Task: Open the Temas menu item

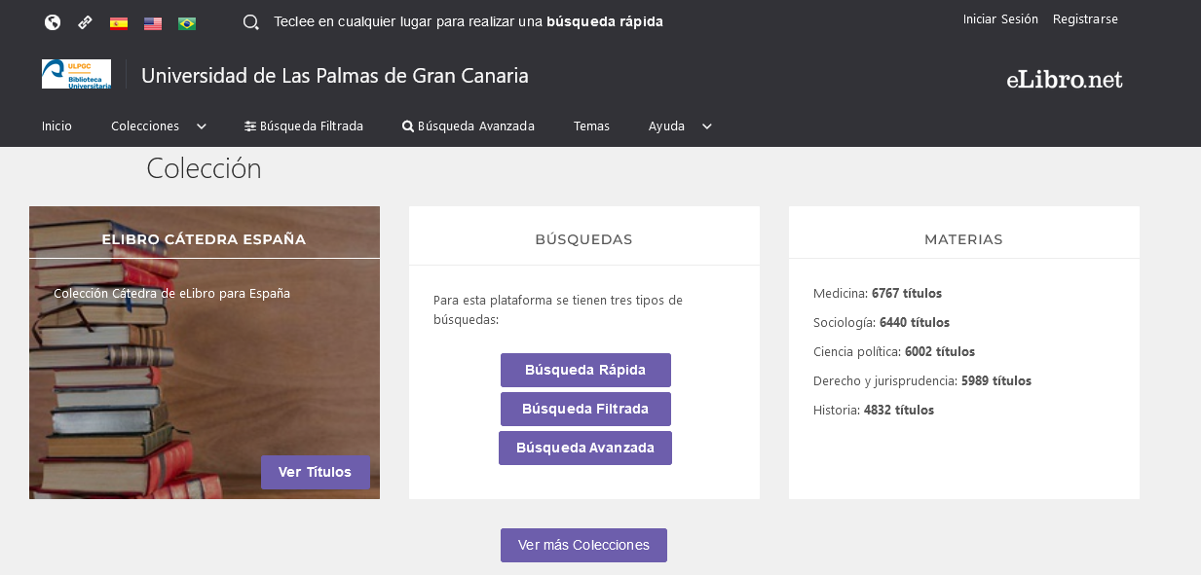Action: pos(591,126)
